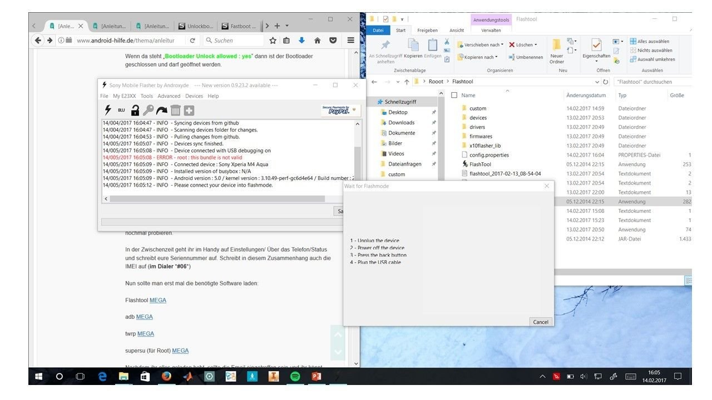This screenshot has width=712, height=400.
Task: Click Firefox downloads arrow icon
Action: [301, 41]
